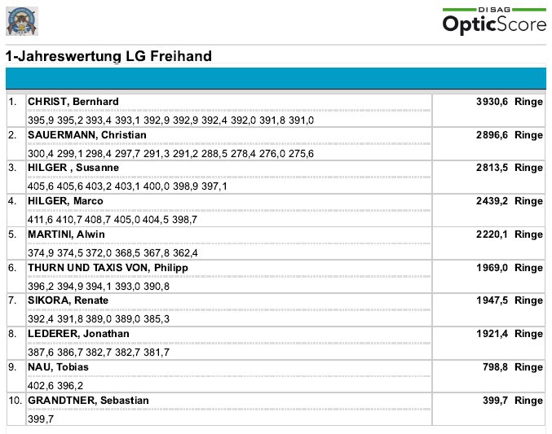Click score 1947,5 Ringe

tap(510, 300)
